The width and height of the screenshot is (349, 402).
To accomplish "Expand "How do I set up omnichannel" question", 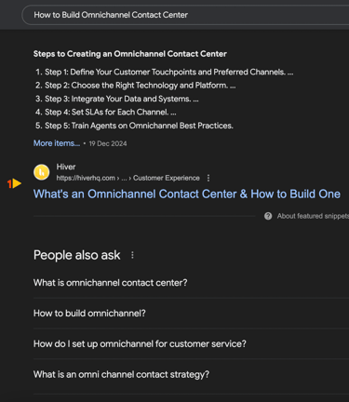I will coord(191,343).
